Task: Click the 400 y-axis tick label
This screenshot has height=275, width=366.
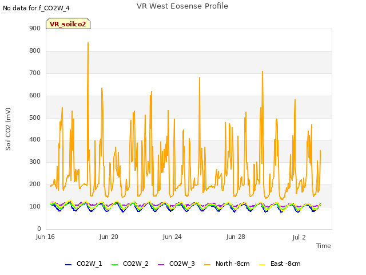Action: click(x=35, y=140)
